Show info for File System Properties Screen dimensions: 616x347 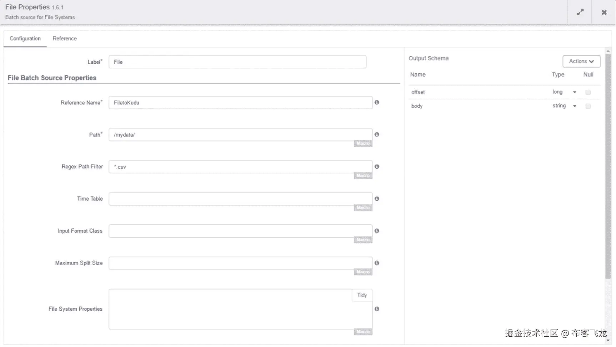coord(377,309)
